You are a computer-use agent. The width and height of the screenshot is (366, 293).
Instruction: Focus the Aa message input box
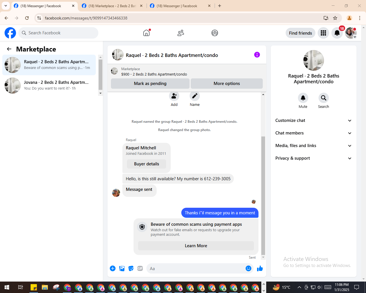coord(196,268)
